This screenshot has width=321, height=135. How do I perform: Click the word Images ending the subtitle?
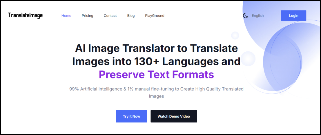pyautogui.click(x=156, y=96)
